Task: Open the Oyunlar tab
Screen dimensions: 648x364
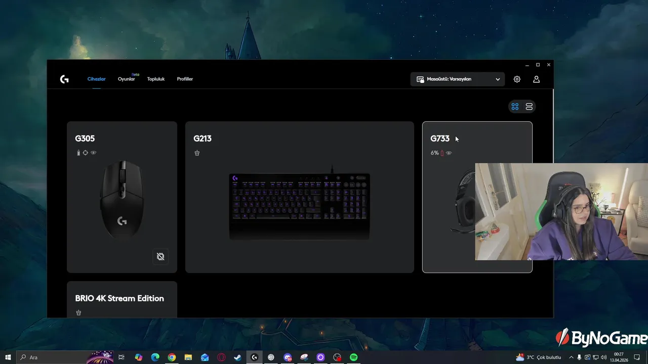Action: point(126,79)
